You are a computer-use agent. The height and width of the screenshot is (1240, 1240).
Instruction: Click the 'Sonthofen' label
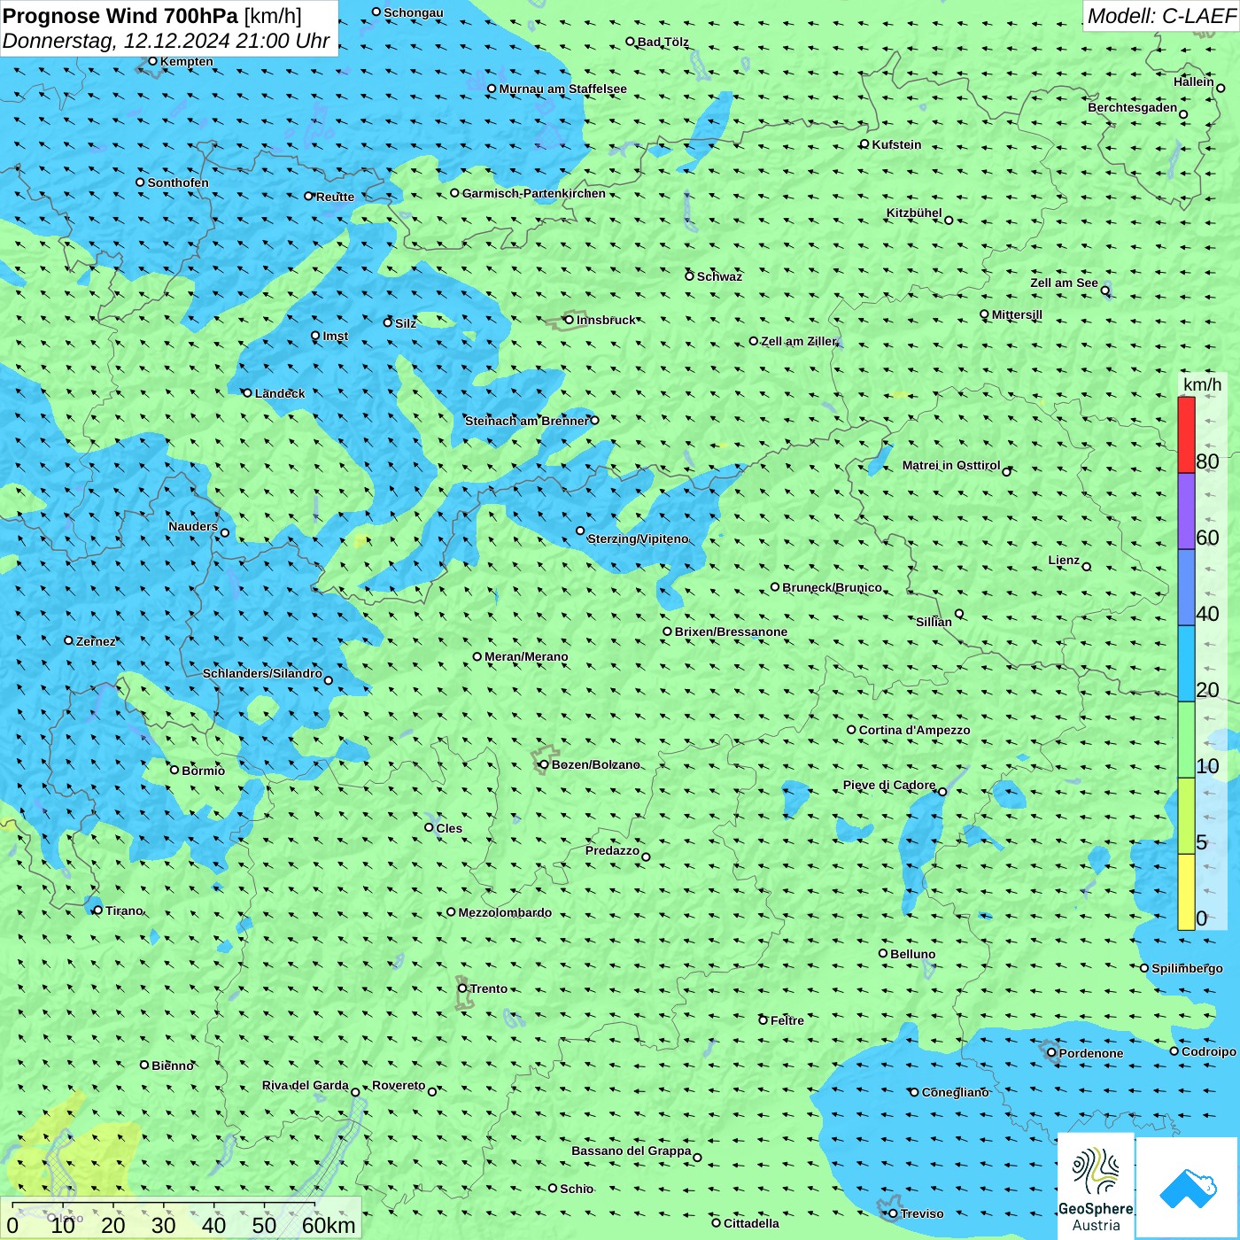point(178,183)
